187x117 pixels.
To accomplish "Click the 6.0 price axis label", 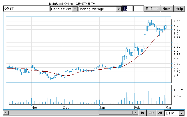I will [x=176, y=51].
